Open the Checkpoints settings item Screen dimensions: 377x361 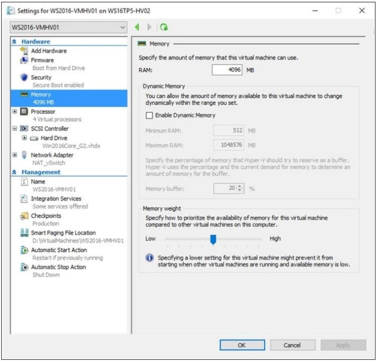tap(46, 216)
